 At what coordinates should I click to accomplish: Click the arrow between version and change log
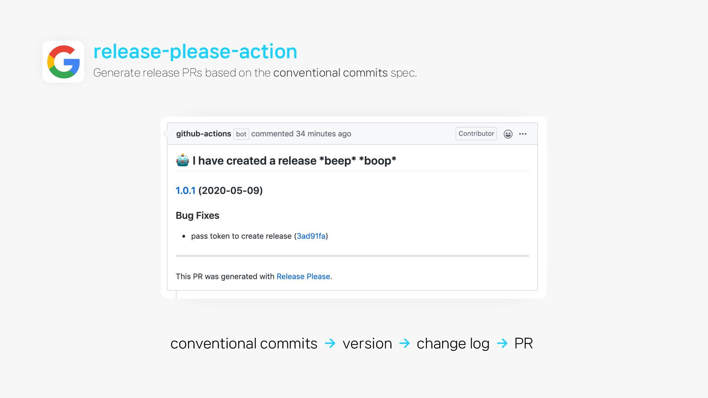coord(405,343)
